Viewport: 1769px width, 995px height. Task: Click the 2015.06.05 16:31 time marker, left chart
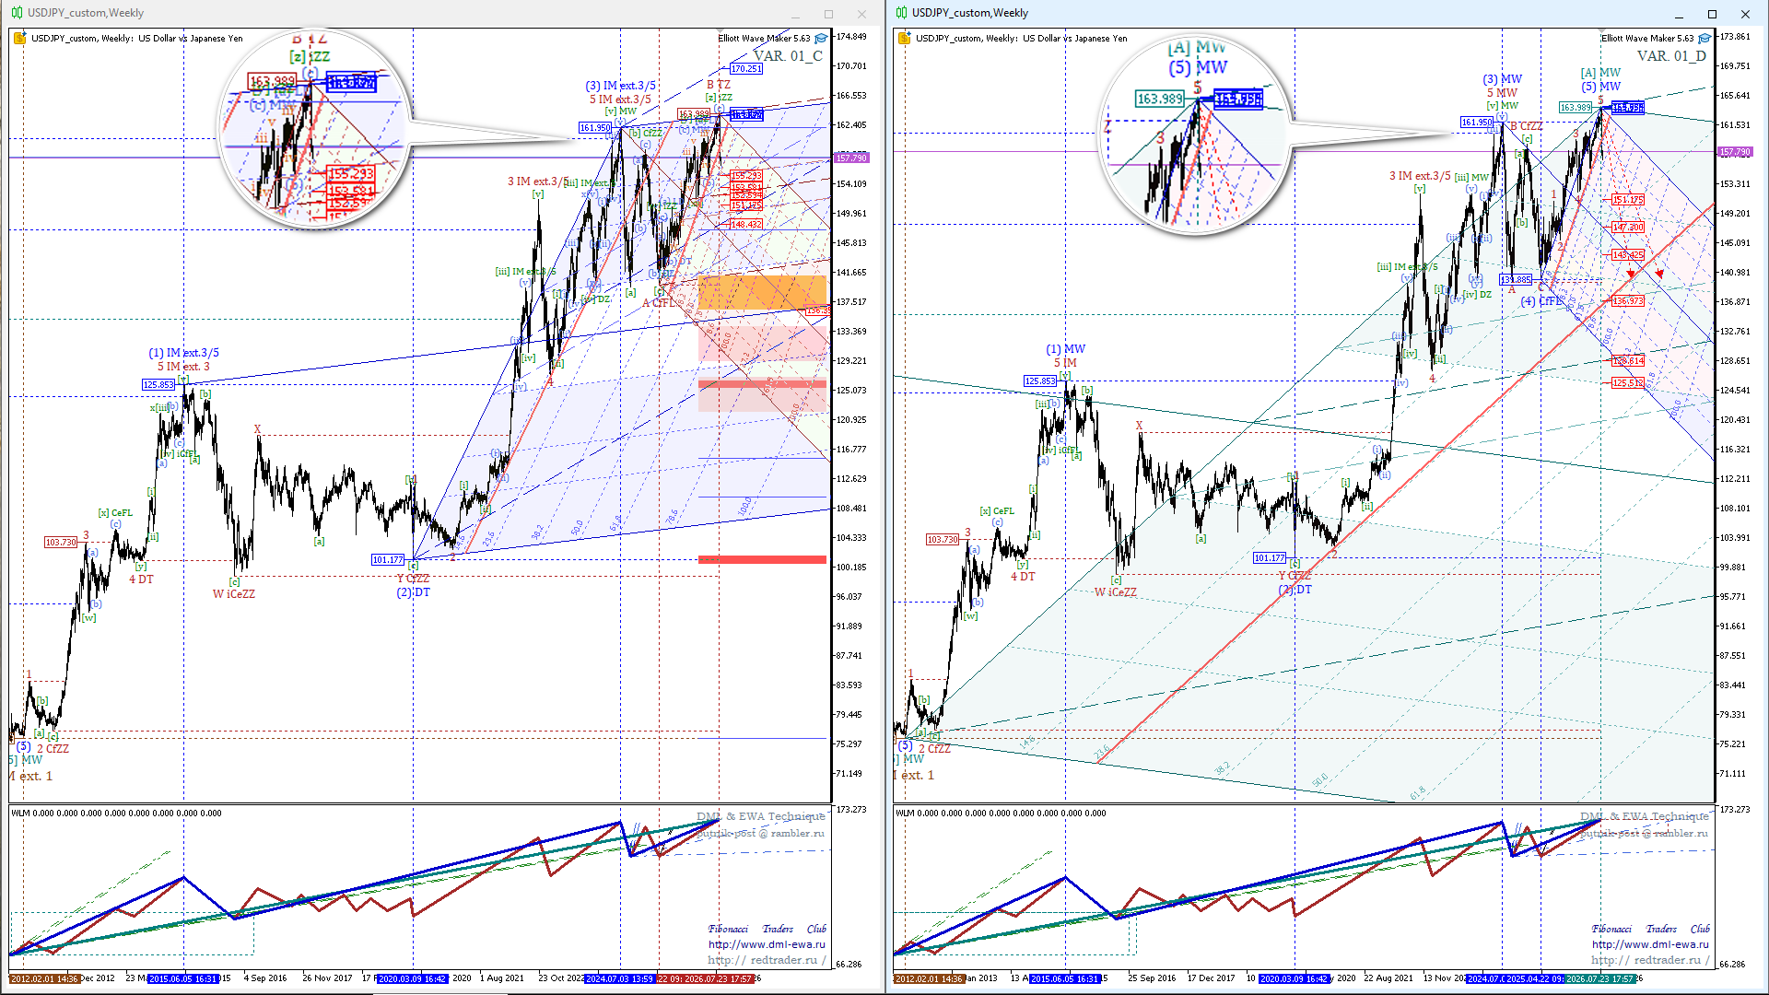pos(183,978)
